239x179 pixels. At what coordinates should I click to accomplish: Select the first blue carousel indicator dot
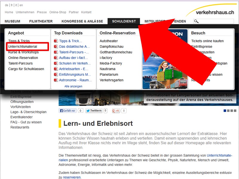tap(225, 111)
